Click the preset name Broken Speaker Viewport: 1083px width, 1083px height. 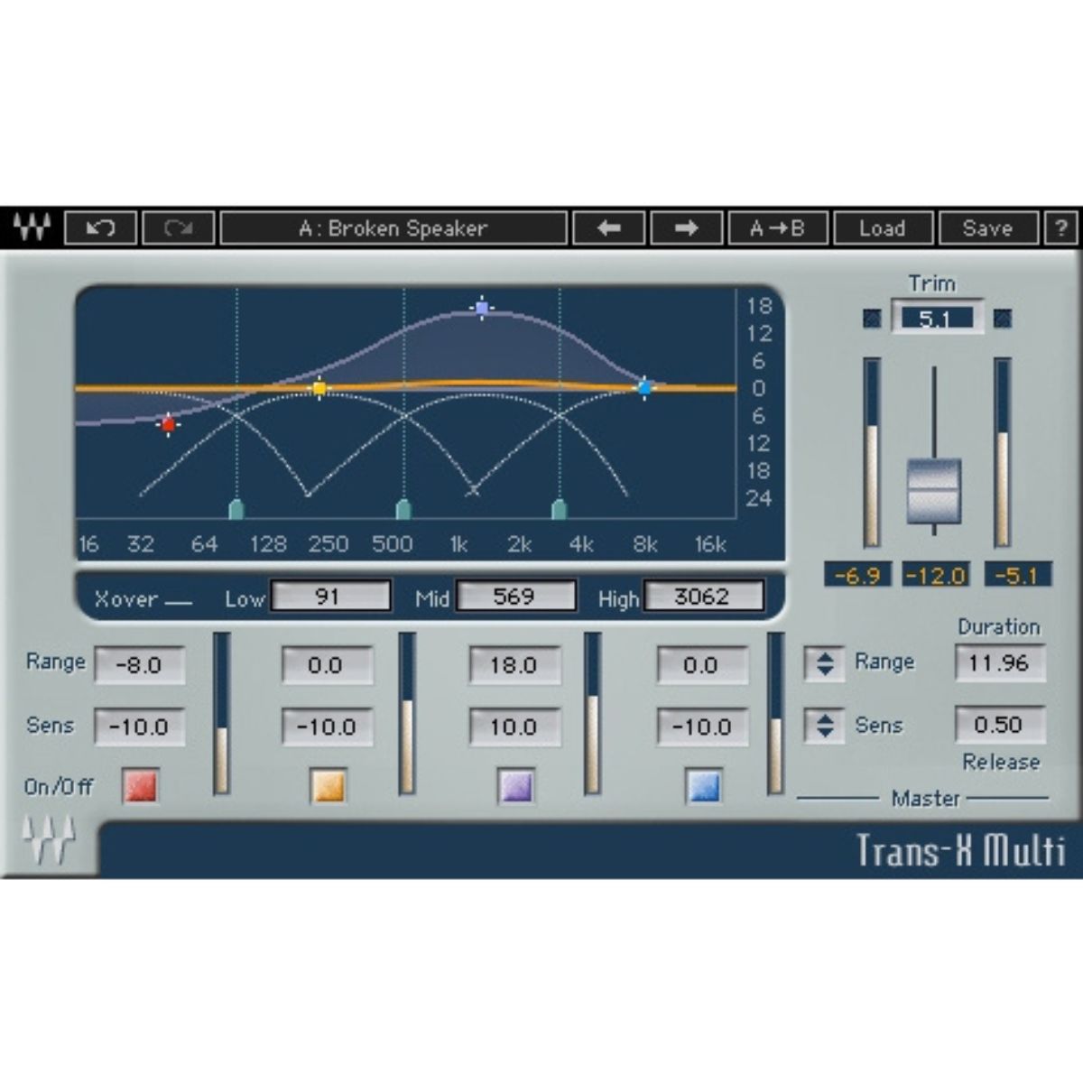[x=393, y=227]
